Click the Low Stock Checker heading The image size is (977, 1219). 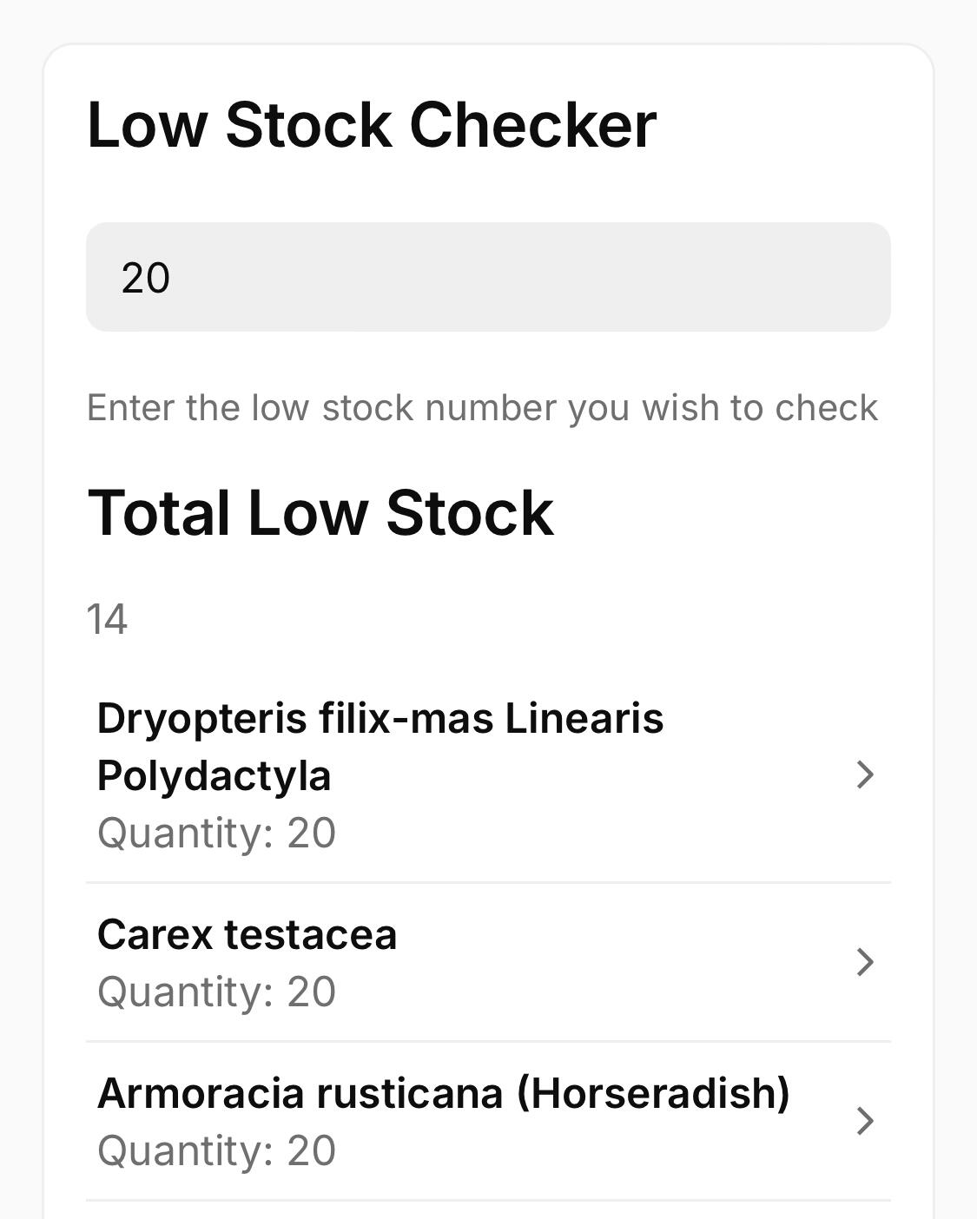[x=372, y=125]
